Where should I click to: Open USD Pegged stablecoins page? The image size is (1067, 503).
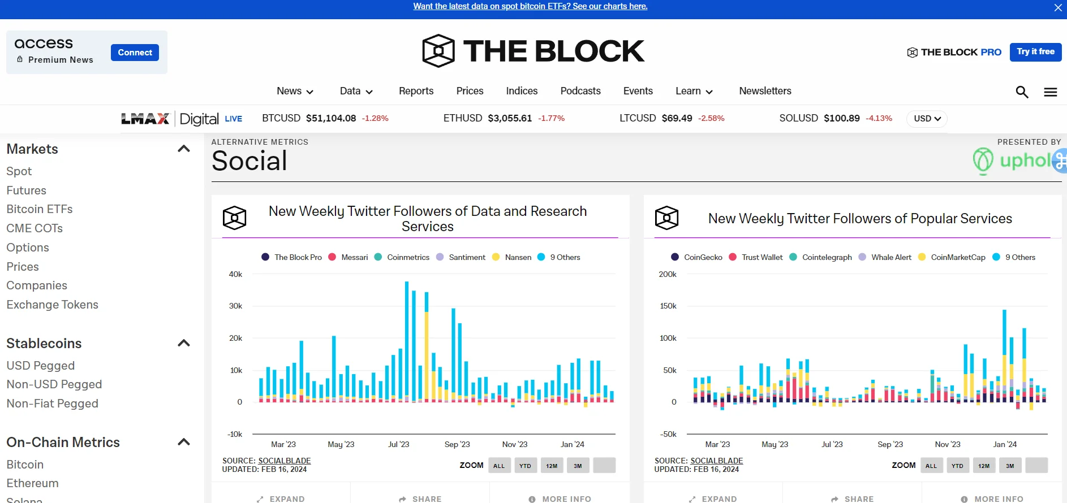pos(41,366)
